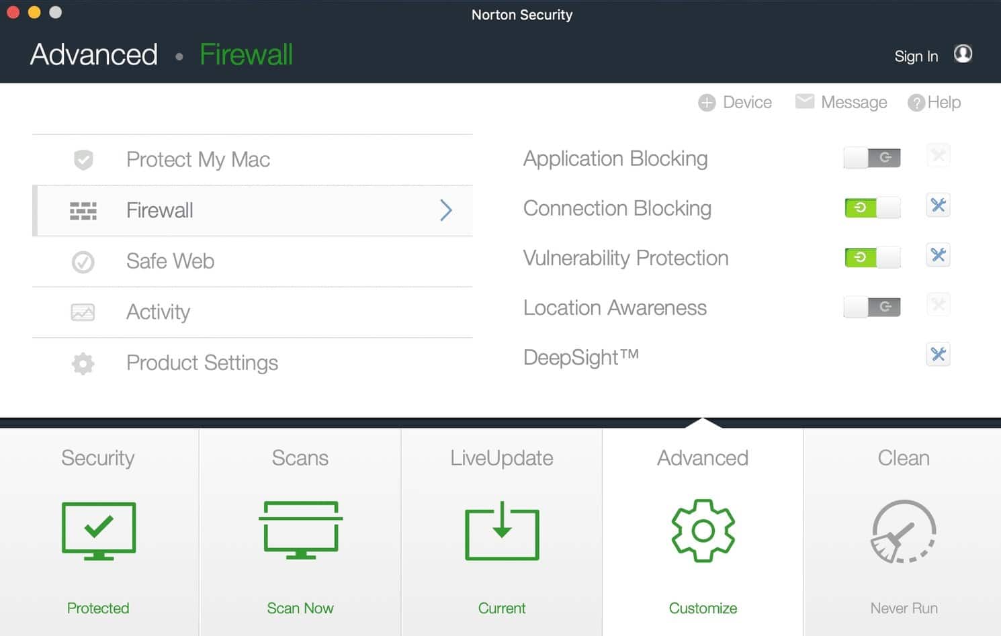Click the Product Settings gear icon

click(x=83, y=363)
